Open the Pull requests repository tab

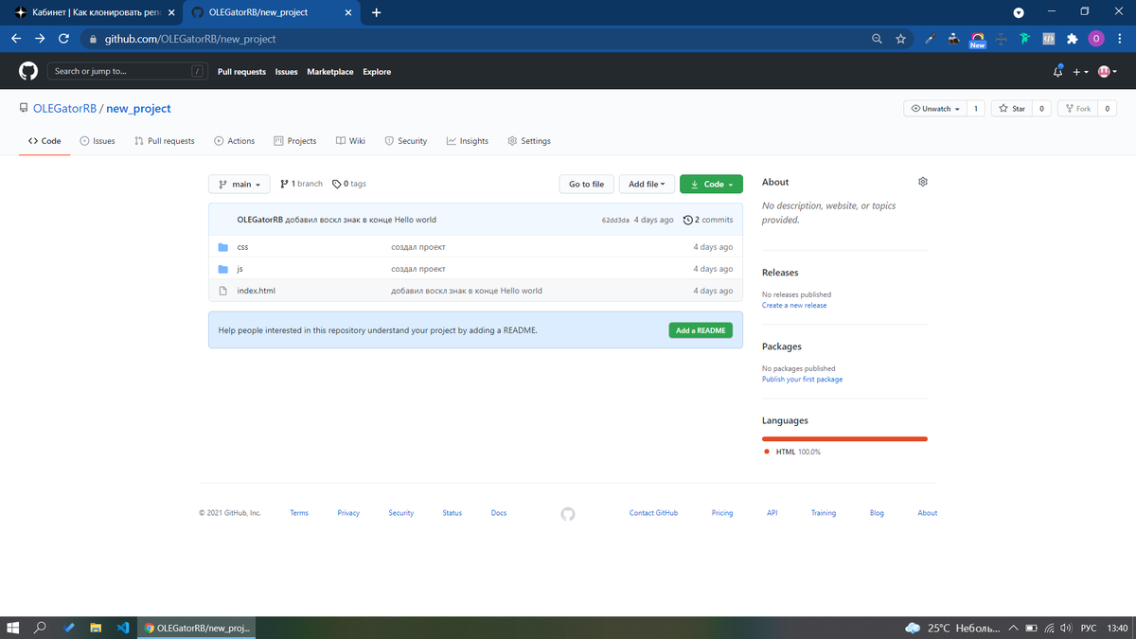click(x=165, y=141)
